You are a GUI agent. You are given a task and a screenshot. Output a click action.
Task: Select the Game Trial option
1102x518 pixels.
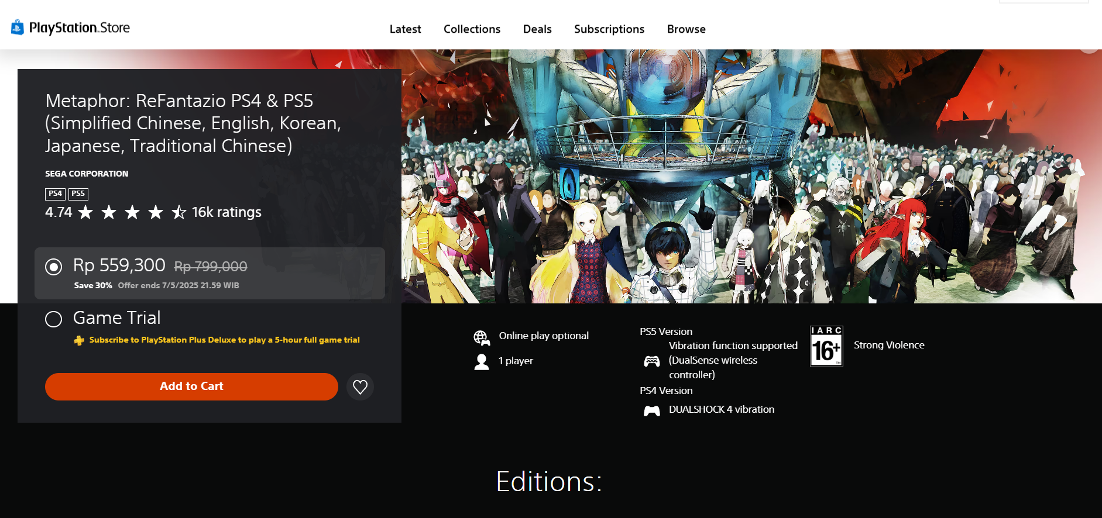[x=53, y=319]
